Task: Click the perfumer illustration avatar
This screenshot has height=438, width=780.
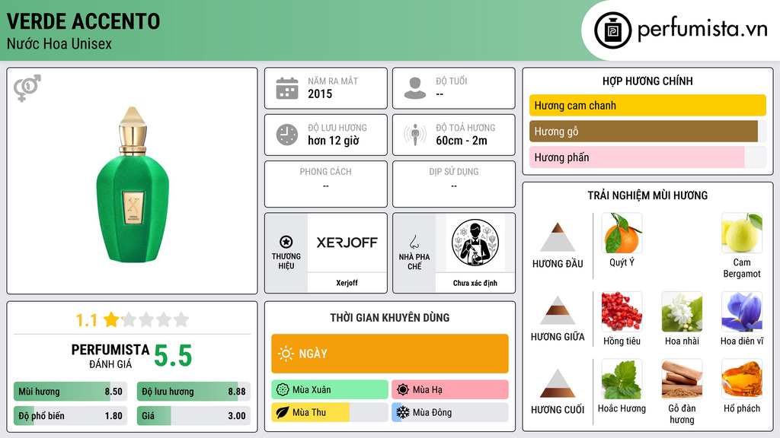Action: [475, 243]
